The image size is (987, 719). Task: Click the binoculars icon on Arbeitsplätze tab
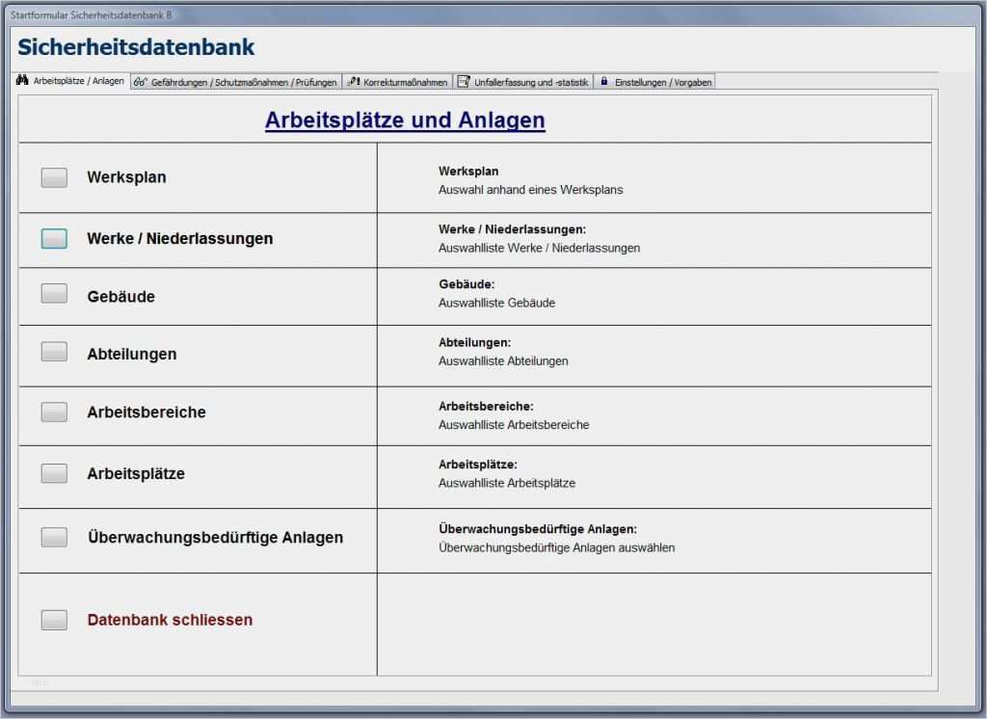pyautogui.click(x=22, y=82)
